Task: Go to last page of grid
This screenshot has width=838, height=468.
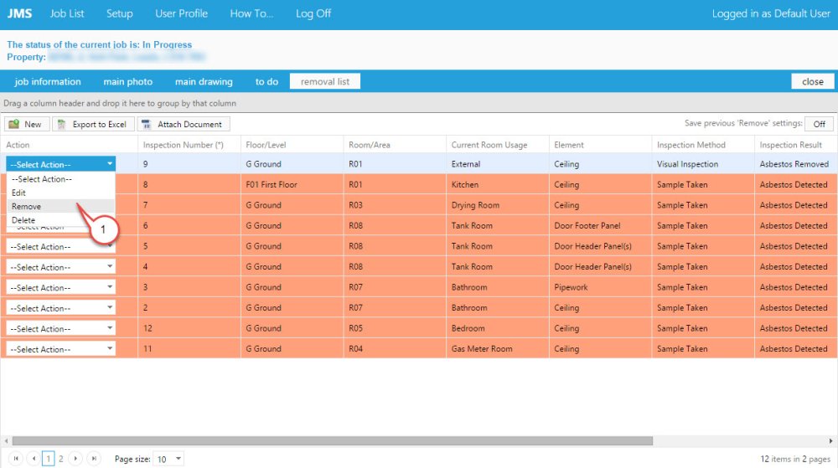Action: coord(94,459)
